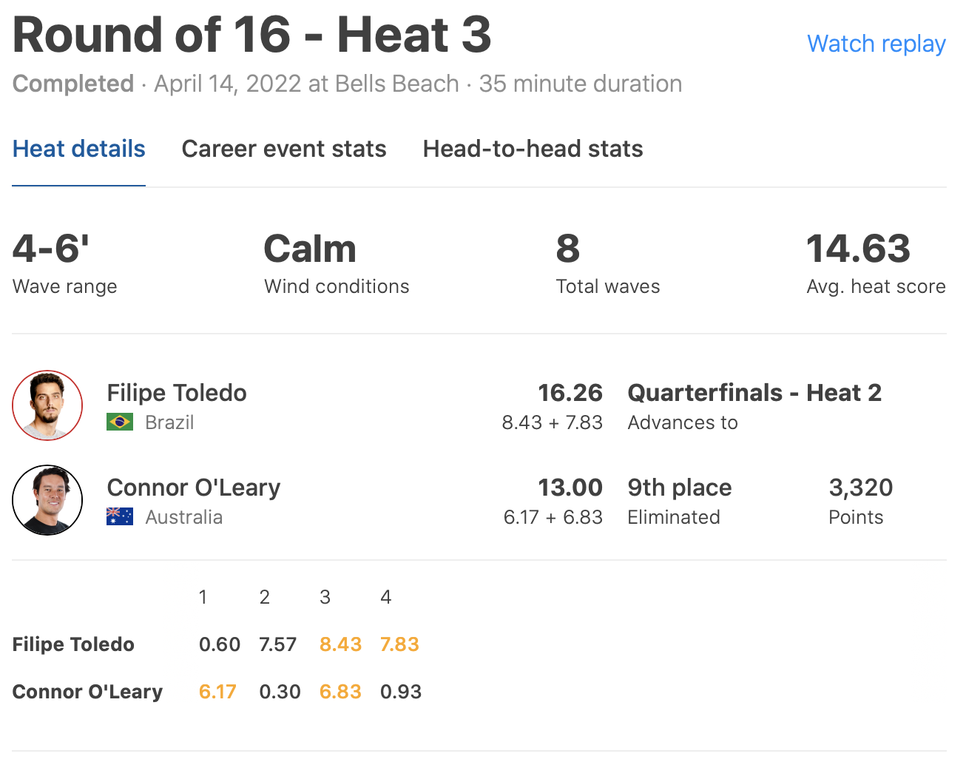
Task: Click the 3,320 Points value
Action: pyautogui.click(x=860, y=488)
